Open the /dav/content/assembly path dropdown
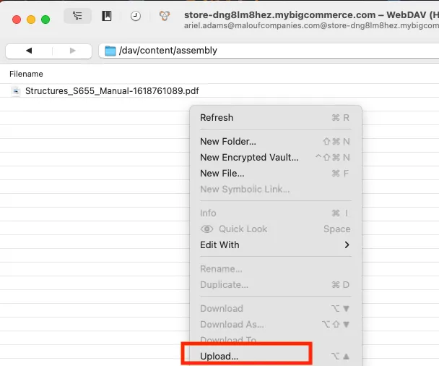 269,51
